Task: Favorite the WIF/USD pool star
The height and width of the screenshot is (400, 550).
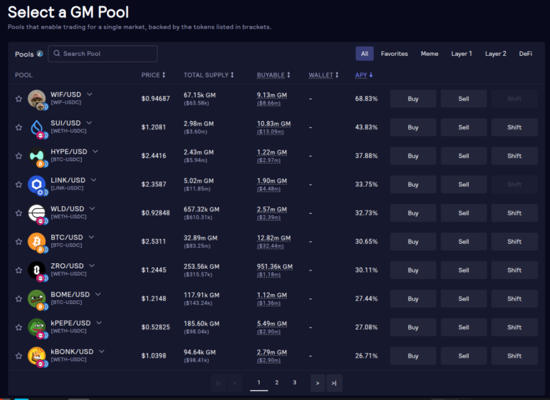Action: pyautogui.click(x=19, y=99)
